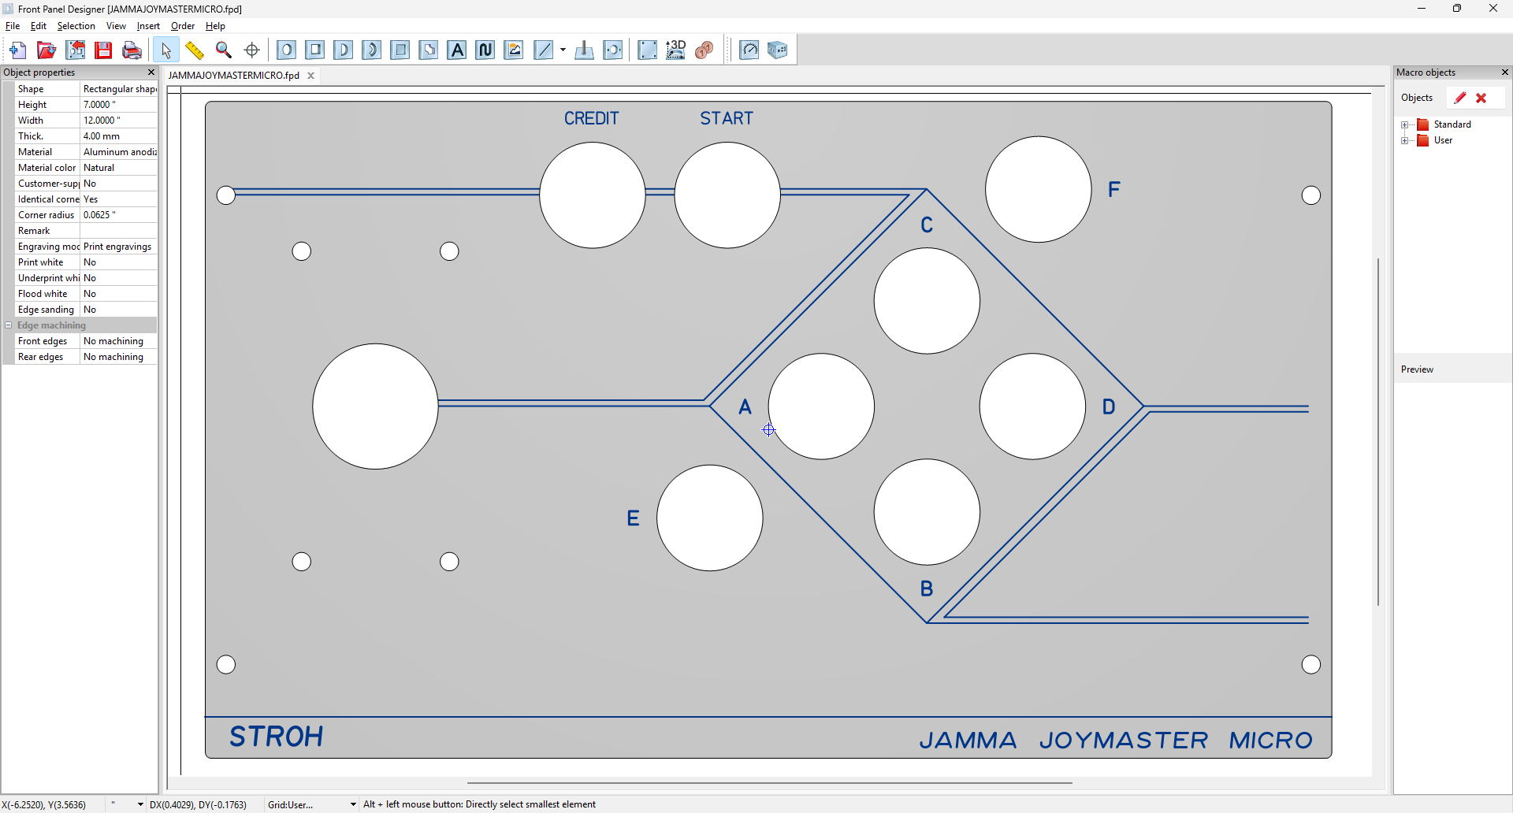
Task: Save the panel with red floppy icon
Action: (x=103, y=50)
